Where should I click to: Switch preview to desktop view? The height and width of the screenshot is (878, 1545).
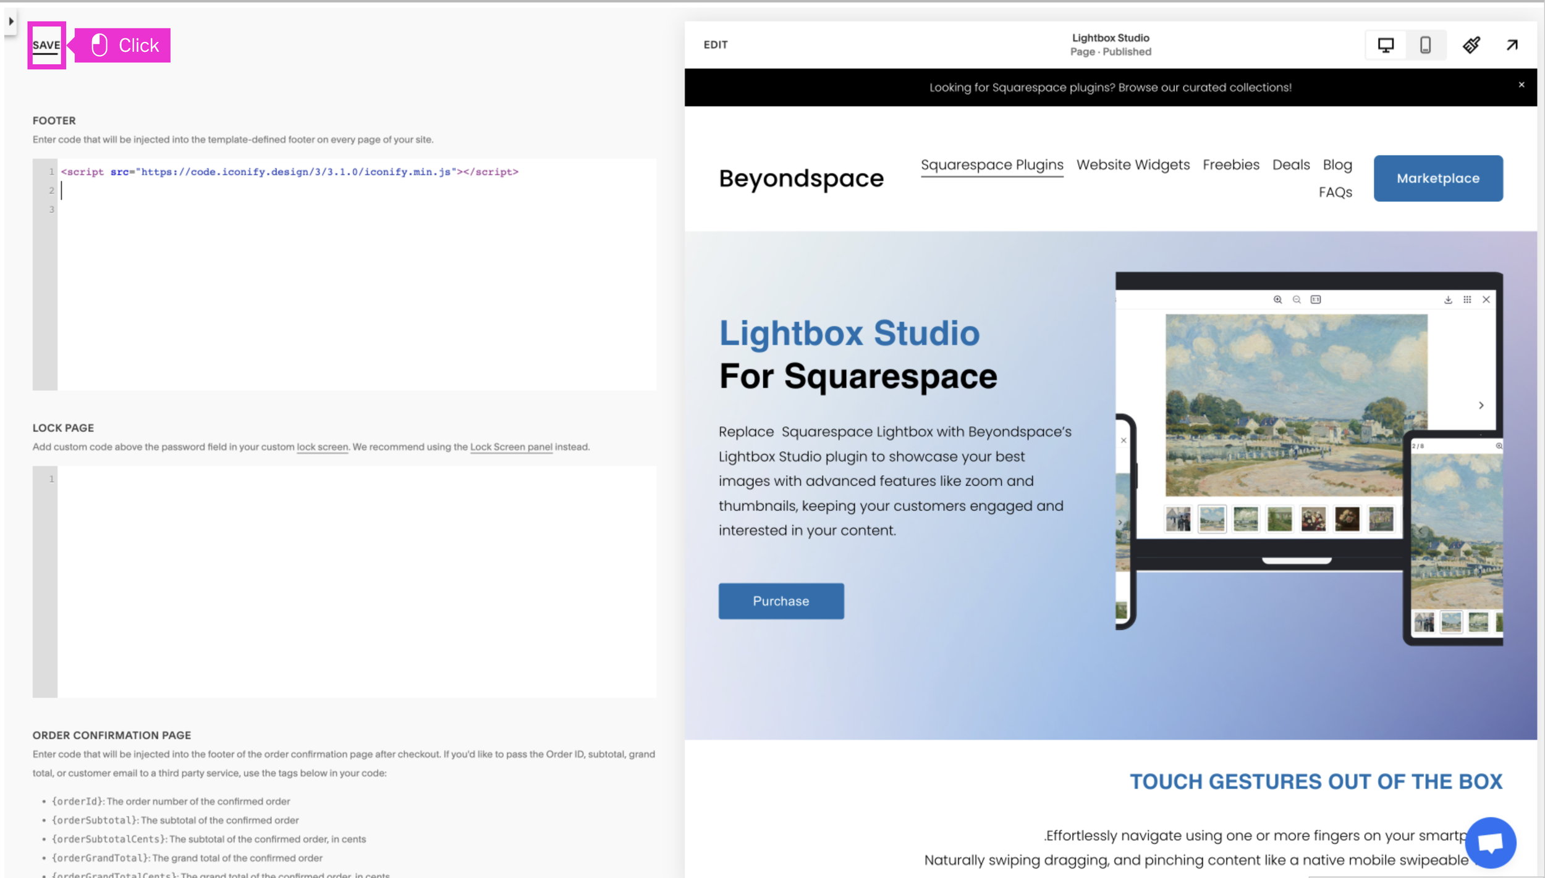pos(1386,45)
